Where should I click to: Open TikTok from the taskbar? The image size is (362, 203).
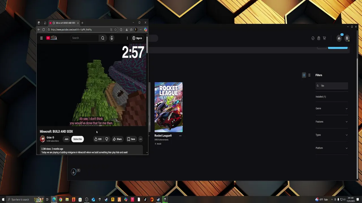point(145,200)
